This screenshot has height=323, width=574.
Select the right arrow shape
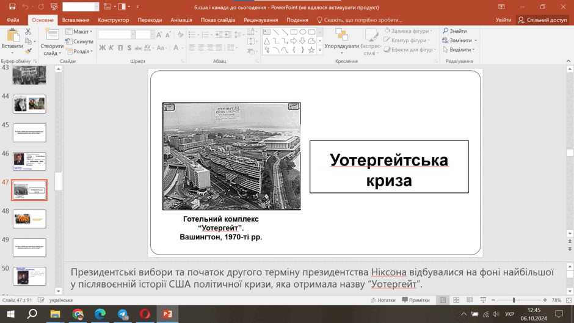294,41
